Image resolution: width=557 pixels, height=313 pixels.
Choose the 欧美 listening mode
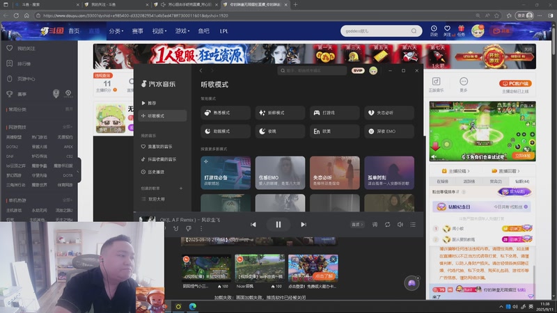[335, 131]
